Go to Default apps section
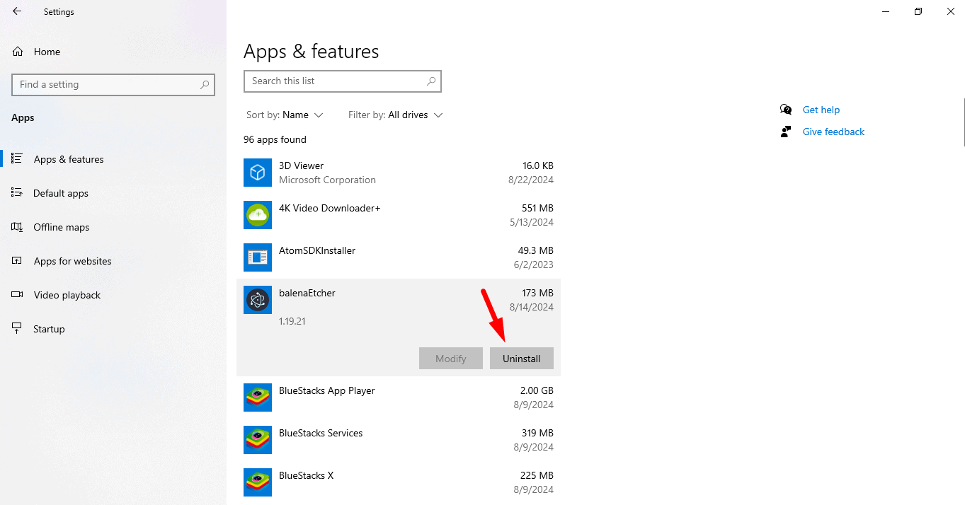The height and width of the screenshot is (505, 965). (113, 193)
